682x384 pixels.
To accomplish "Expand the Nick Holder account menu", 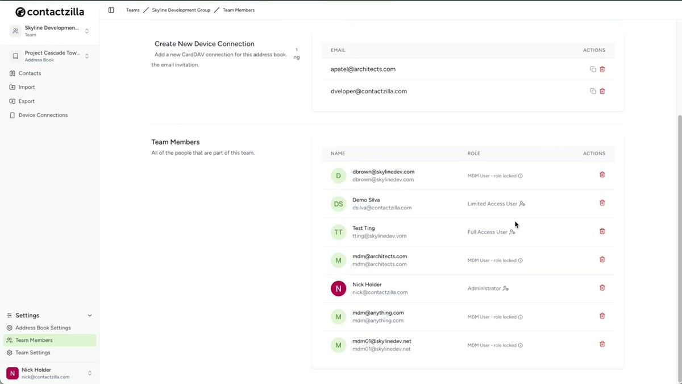I will click(x=89, y=373).
